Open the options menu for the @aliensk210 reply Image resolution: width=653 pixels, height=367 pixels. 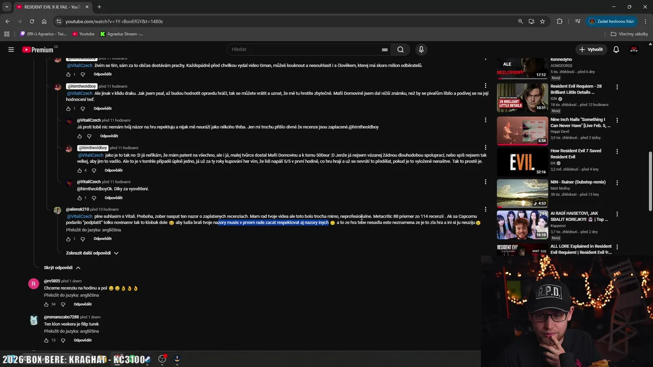(x=485, y=209)
